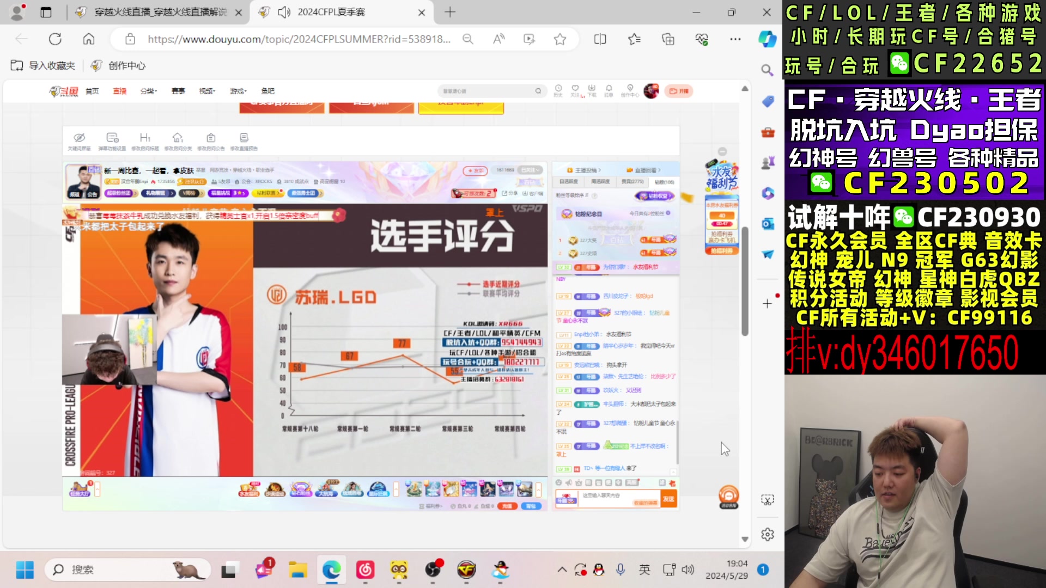
Task: Open customer service headset bubble
Action: point(729,497)
